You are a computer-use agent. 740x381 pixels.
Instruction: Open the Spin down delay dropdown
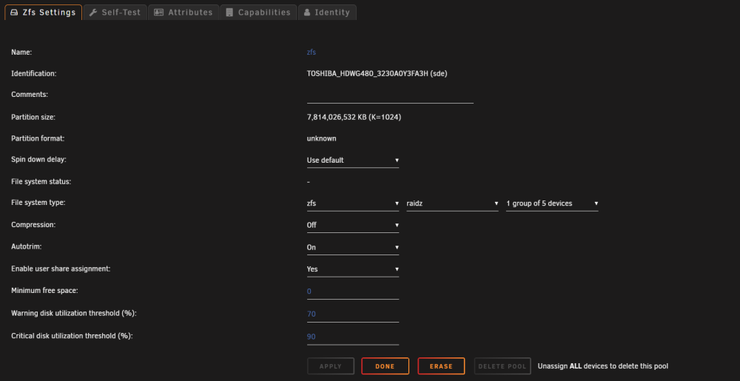(x=352, y=161)
